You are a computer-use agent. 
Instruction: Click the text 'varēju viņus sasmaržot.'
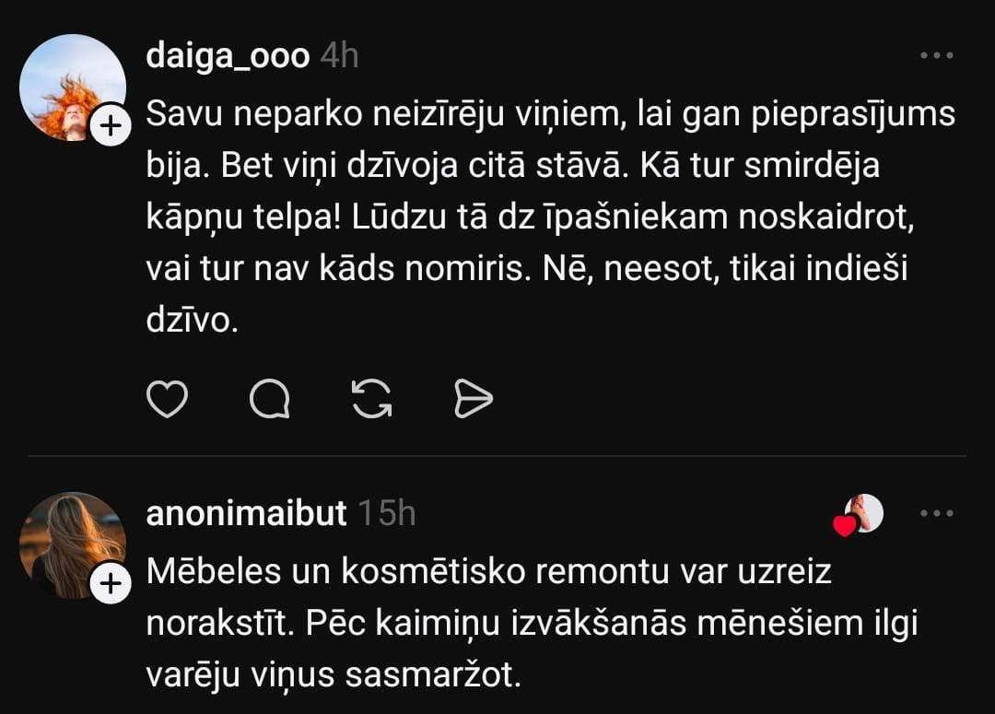coord(334,675)
